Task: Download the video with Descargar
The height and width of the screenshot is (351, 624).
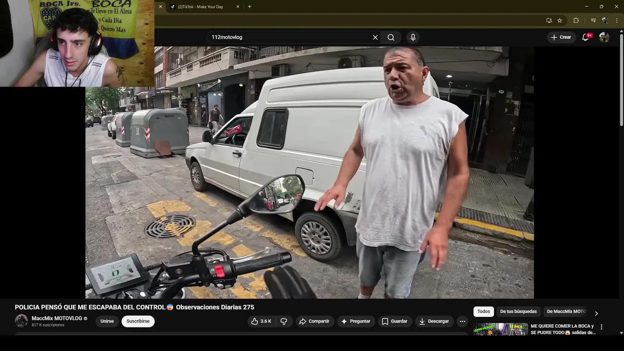Action: (434, 321)
